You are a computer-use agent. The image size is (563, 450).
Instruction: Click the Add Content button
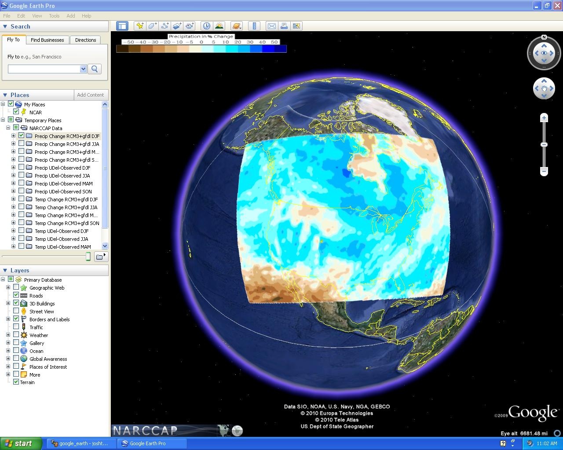(90, 95)
